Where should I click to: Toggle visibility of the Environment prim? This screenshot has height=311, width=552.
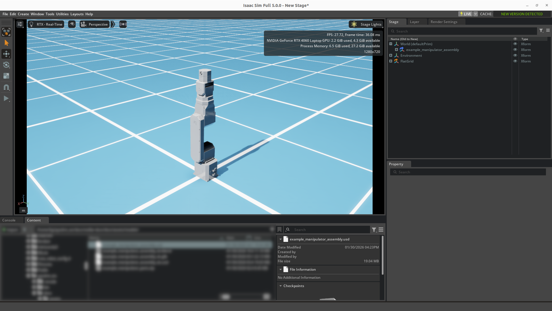coord(515,55)
